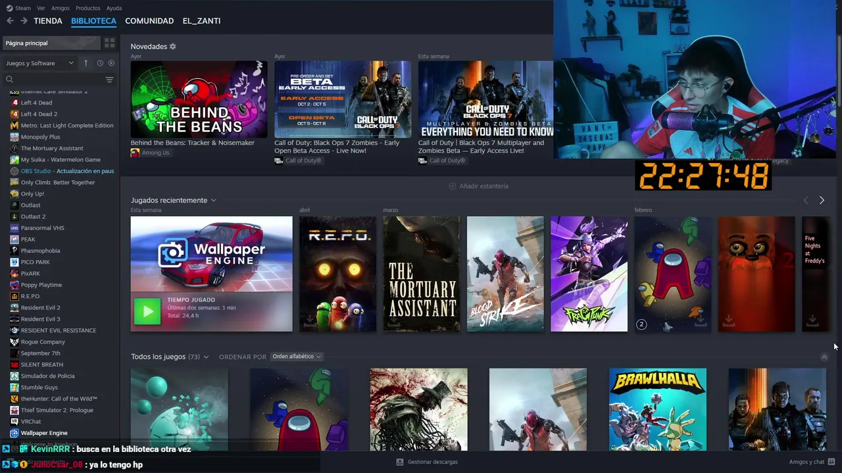
Task: Open the Ver menu
Action: pos(41,8)
